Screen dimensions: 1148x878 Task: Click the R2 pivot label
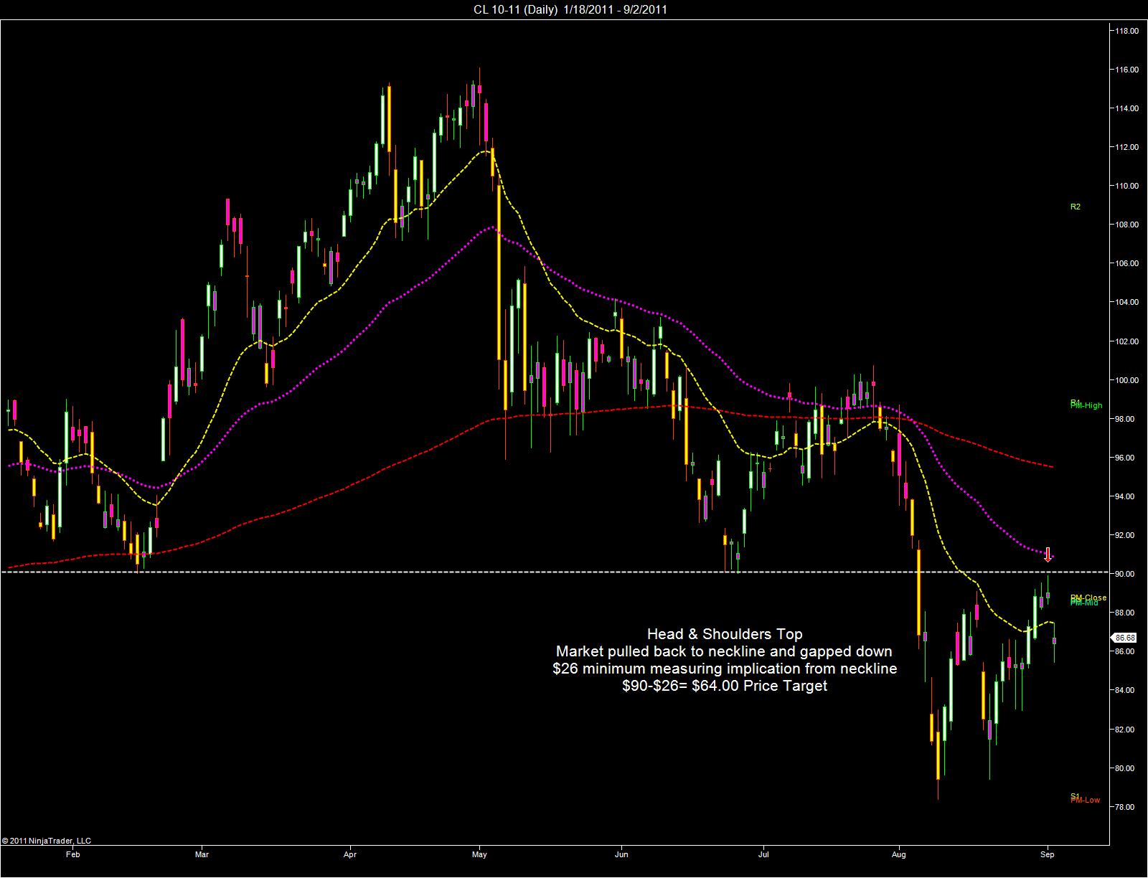1075,207
